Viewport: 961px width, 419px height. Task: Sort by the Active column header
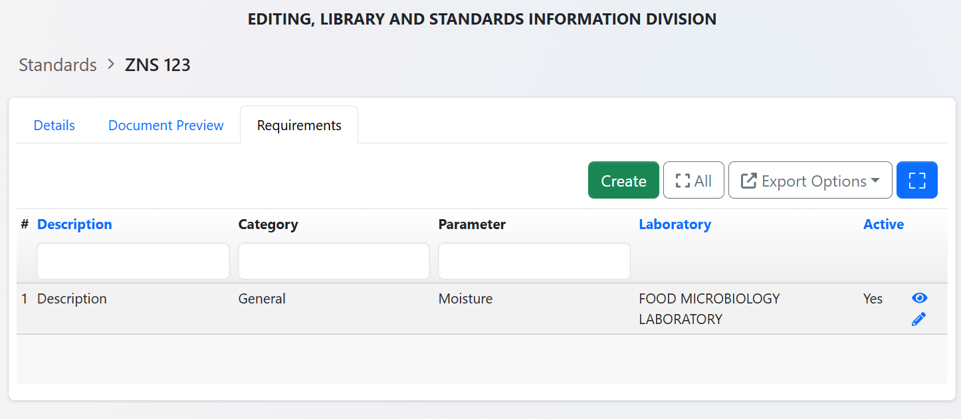pyautogui.click(x=883, y=224)
